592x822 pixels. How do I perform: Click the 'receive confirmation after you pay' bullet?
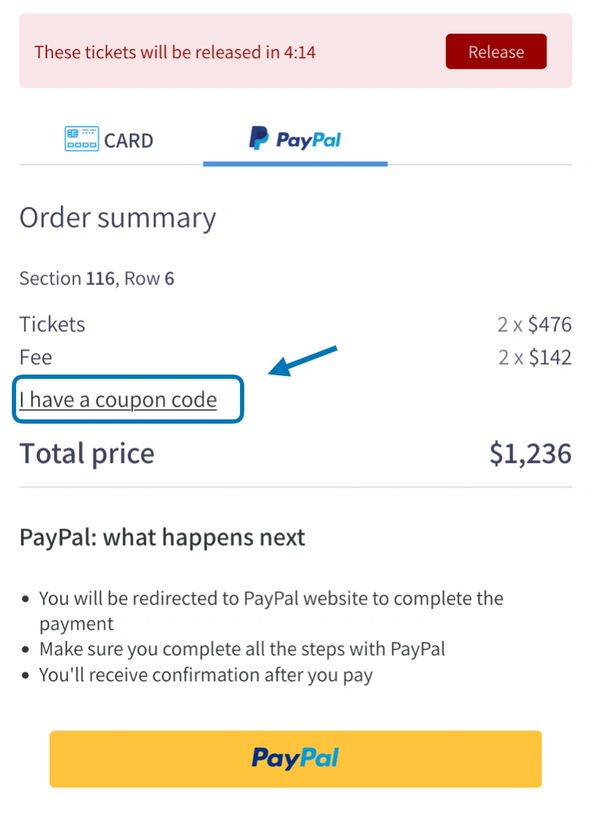[x=206, y=675]
